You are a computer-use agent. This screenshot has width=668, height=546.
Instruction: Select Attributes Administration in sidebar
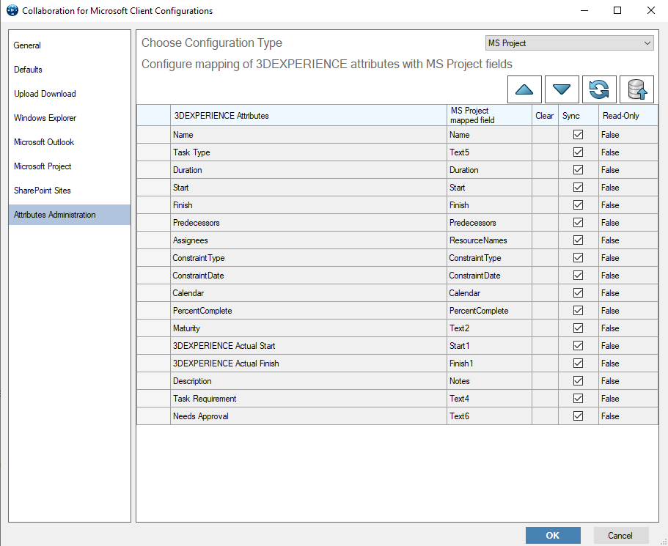point(70,215)
